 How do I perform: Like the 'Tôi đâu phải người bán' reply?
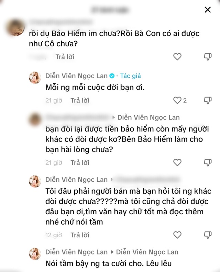tap(177, 235)
